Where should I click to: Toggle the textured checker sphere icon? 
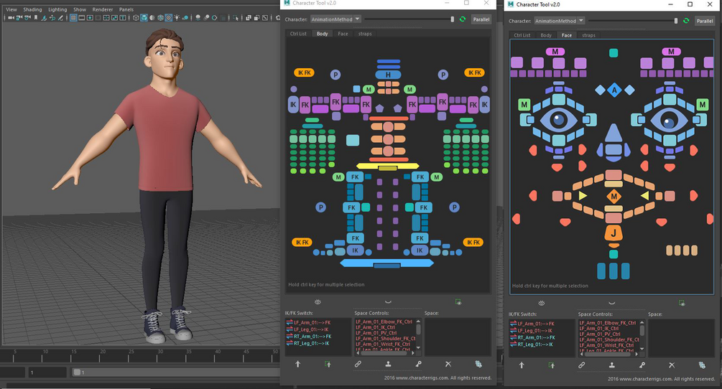[169, 18]
